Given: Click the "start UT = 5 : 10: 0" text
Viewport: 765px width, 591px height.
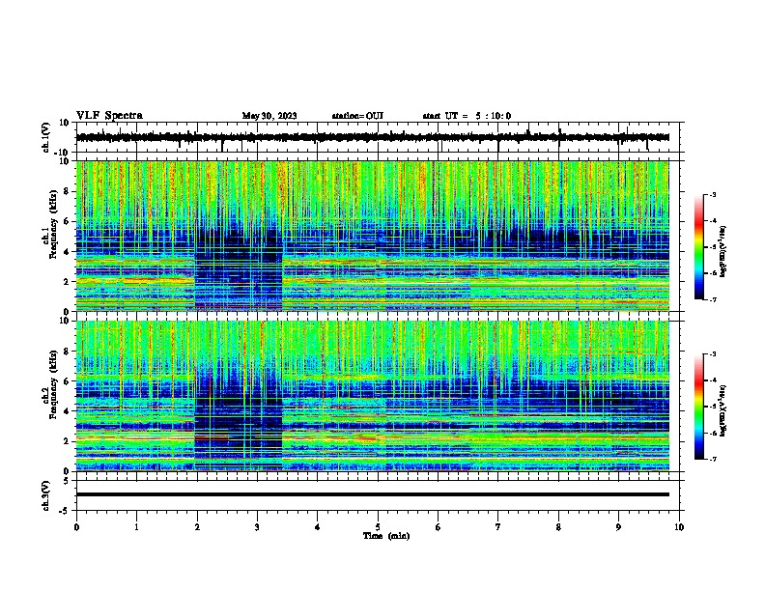Looking at the screenshot, I should tap(467, 116).
